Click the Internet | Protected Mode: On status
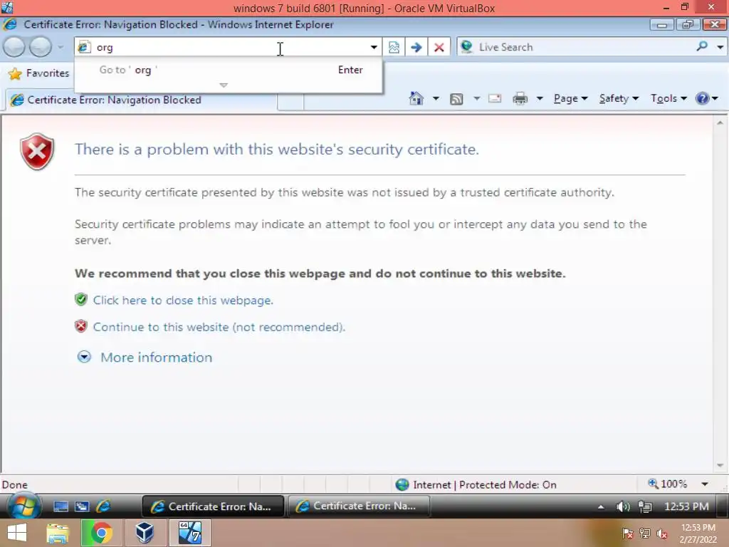 476,484
